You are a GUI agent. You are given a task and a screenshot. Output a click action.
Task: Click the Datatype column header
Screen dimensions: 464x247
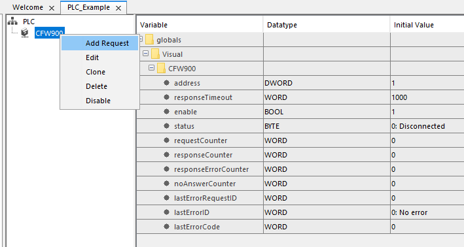point(327,25)
